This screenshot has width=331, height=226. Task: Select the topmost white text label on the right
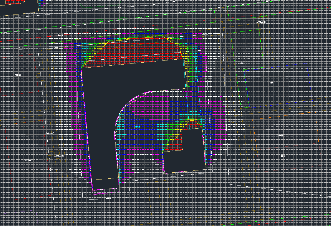(x=261, y=22)
